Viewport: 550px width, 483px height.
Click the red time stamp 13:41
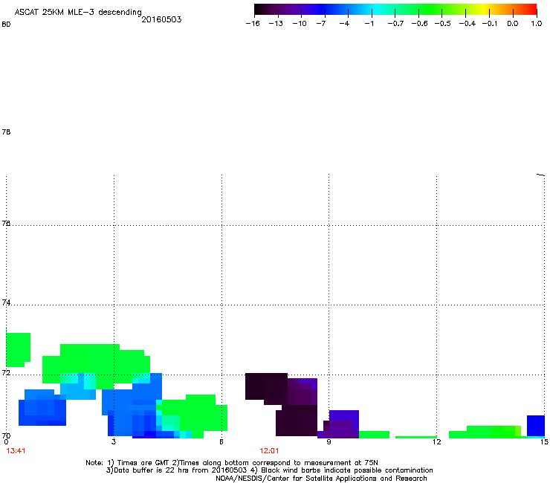point(16,451)
